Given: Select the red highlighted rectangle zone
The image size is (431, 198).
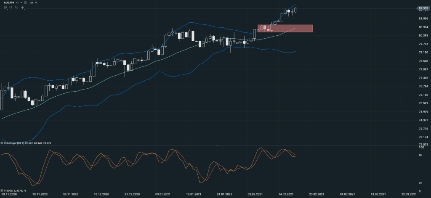Looking at the screenshot, I should (285, 28).
